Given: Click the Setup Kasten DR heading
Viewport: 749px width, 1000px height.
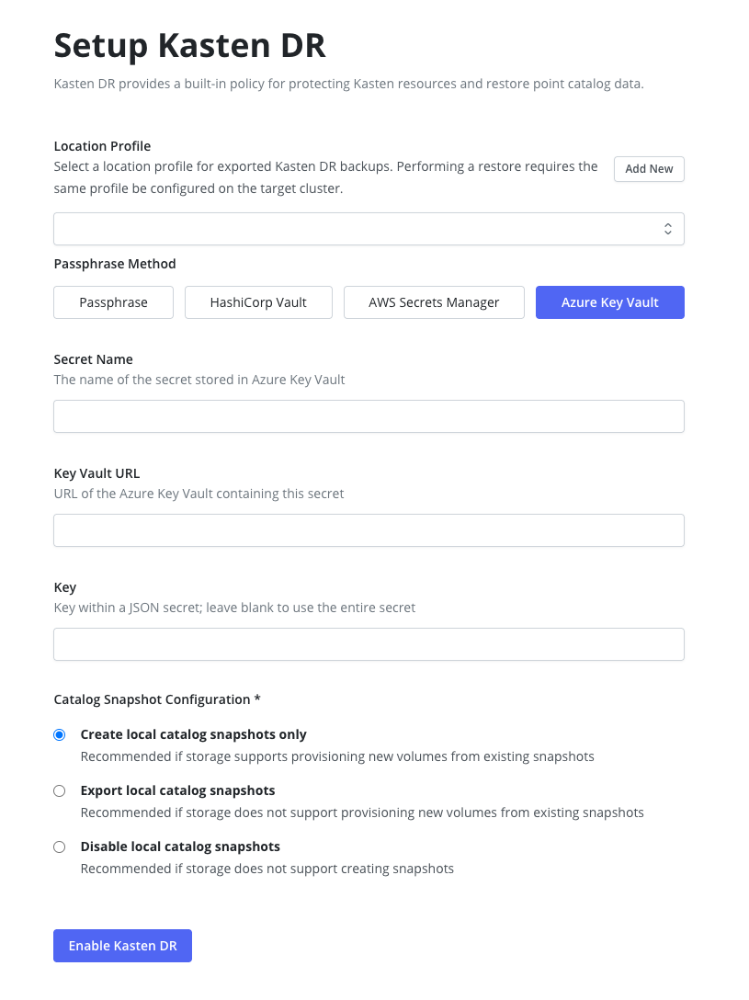Looking at the screenshot, I should [190, 45].
